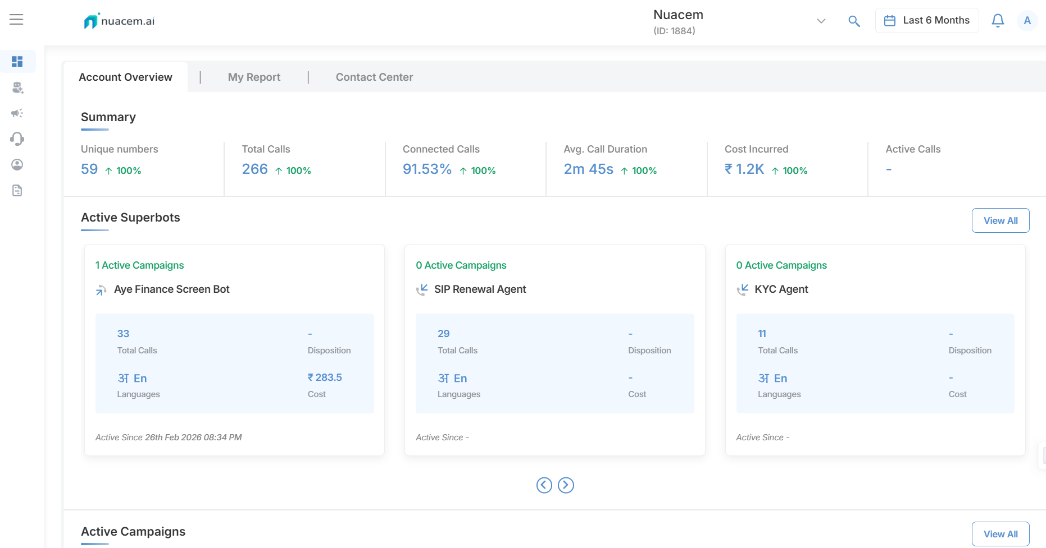Click languages icons on SIP Renewal card

coord(452,379)
